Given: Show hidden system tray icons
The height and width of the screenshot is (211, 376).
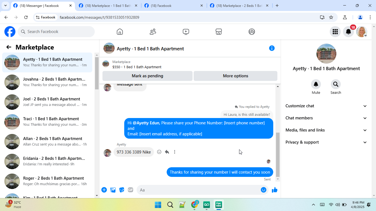Looking at the screenshot, I should 313,205.
